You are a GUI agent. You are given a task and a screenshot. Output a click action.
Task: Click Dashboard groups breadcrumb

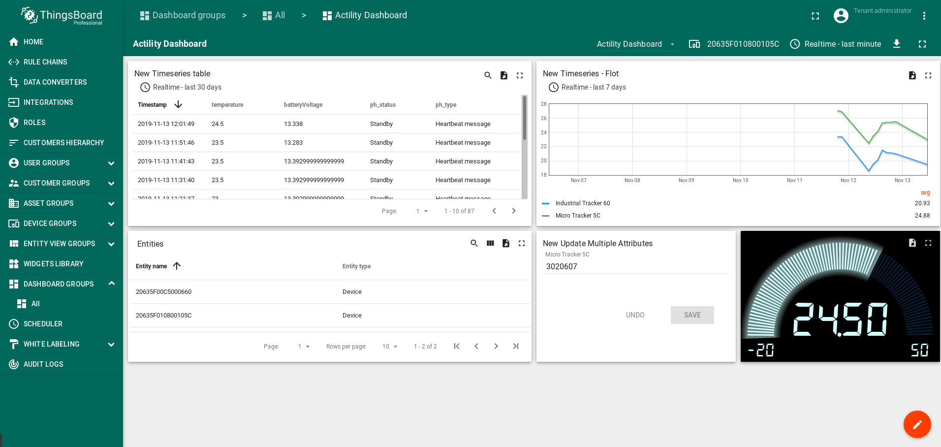[x=183, y=15]
